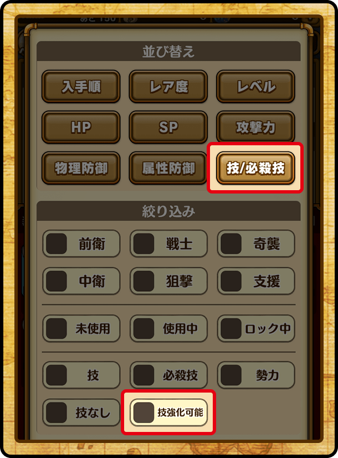
Task: Enable the 戦士 filter checkbox
Action: 168,243
